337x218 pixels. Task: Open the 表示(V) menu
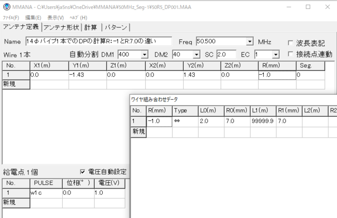pyautogui.click(x=56, y=17)
